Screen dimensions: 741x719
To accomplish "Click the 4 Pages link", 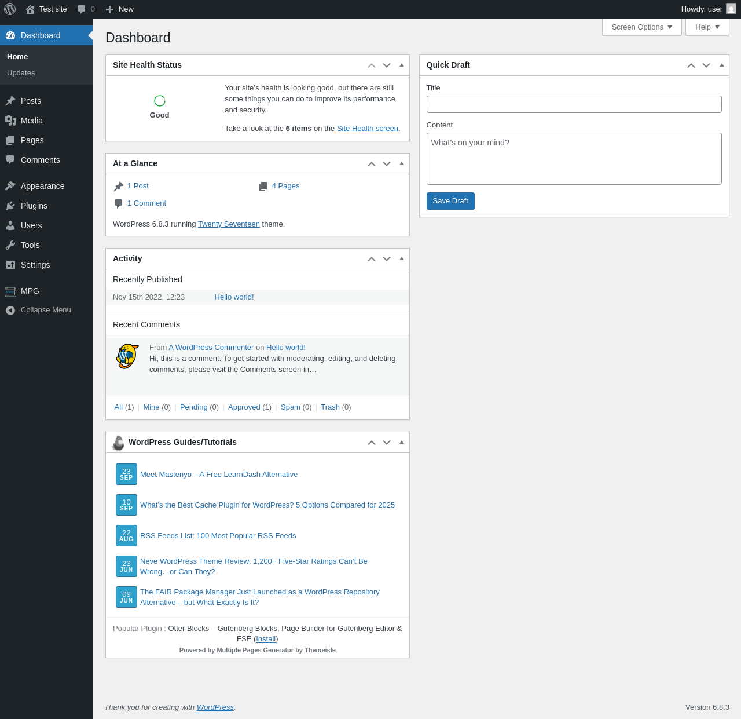I will 285,186.
